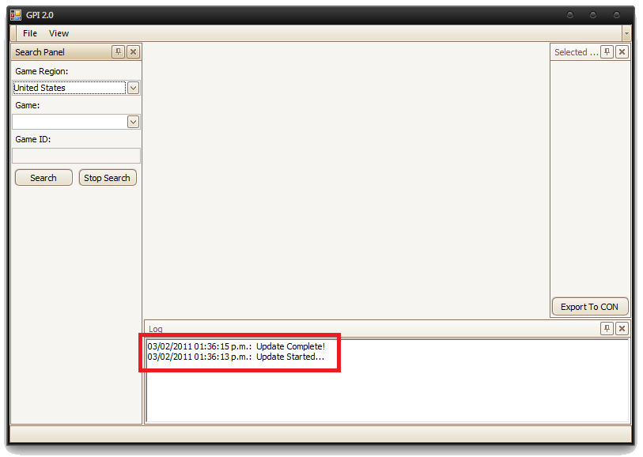The width and height of the screenshot is (643, 457).
Task: Select the 'Update Started...' log entry
Action: point(236,357)
